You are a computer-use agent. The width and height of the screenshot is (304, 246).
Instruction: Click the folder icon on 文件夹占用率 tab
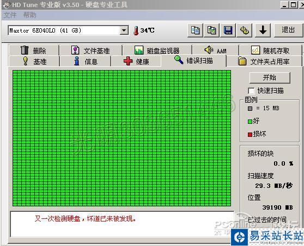pos(242,61)
